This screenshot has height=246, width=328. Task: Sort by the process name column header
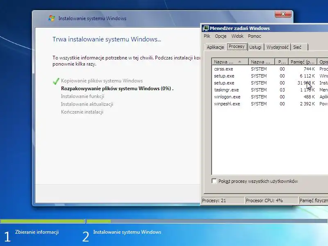click(230, 62)
